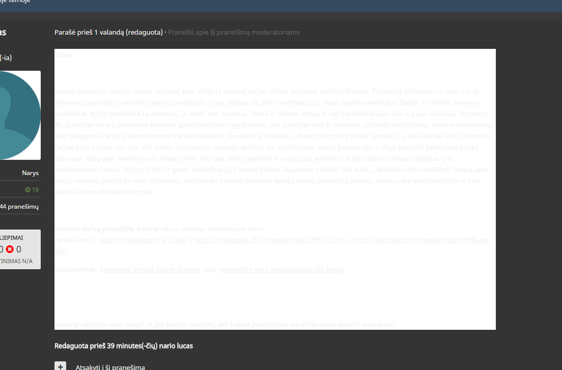Image resolution: width=562 pixels, height=370 pixels.
Task: Click the 'Susisiekimas:' label in the post
Action: click(76, 269)
